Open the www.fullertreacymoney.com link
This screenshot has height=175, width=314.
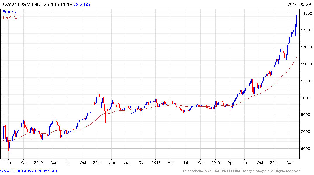click(28, 171)
